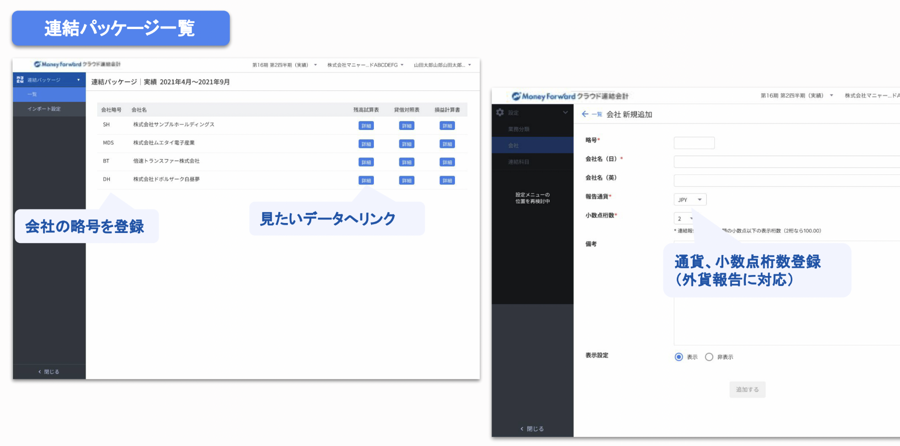The width and height of the screenshot is (900, 446).
Task: Click the 連結パッケージ grid icon in sidebar
Action: (x=20, y=79)
